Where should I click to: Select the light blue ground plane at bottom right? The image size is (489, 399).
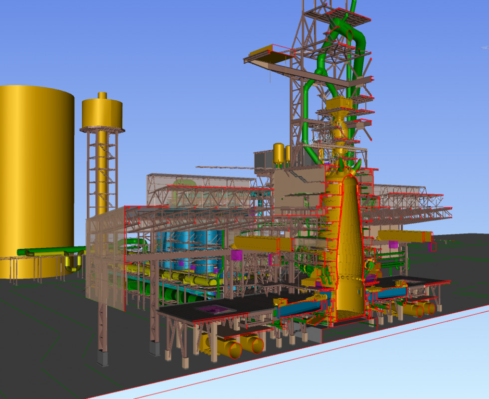pos(399,364)
